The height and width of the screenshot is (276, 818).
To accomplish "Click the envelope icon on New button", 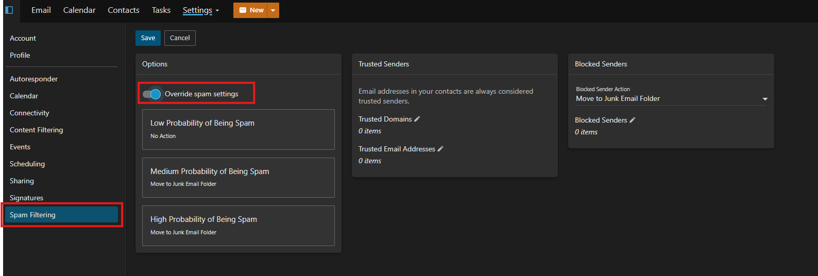I will [x=243, y=10].
